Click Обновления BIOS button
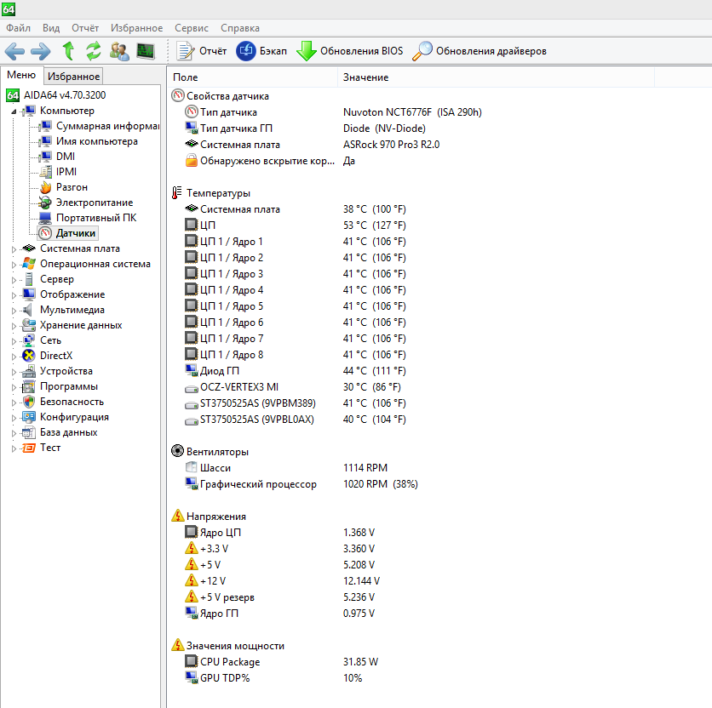Image resolution: width=712 pixels, height=708 pixels. pyautogui.click(x=350, y=51)
